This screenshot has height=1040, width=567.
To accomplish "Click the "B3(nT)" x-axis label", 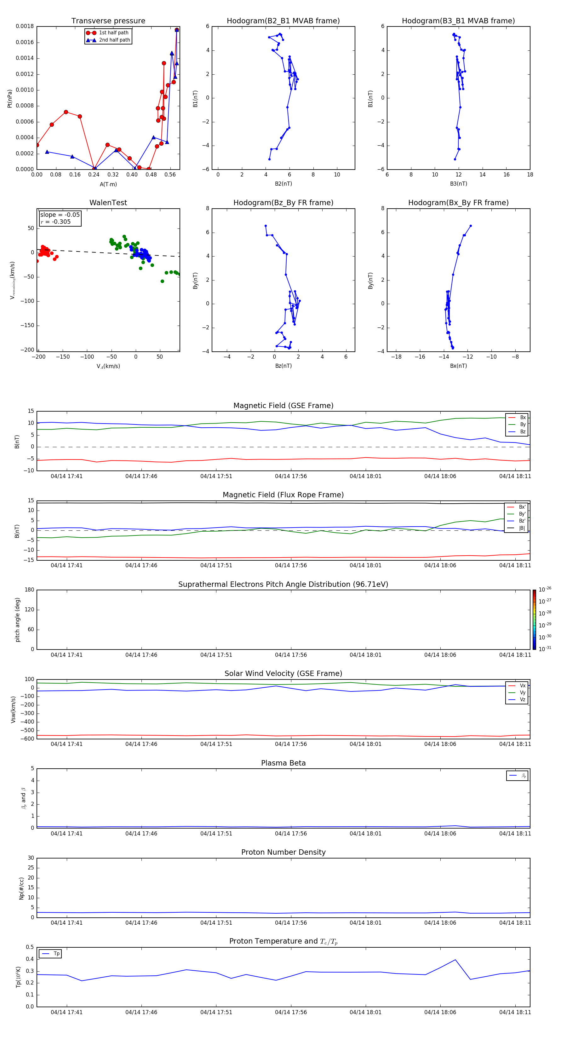I will [458, 184].
